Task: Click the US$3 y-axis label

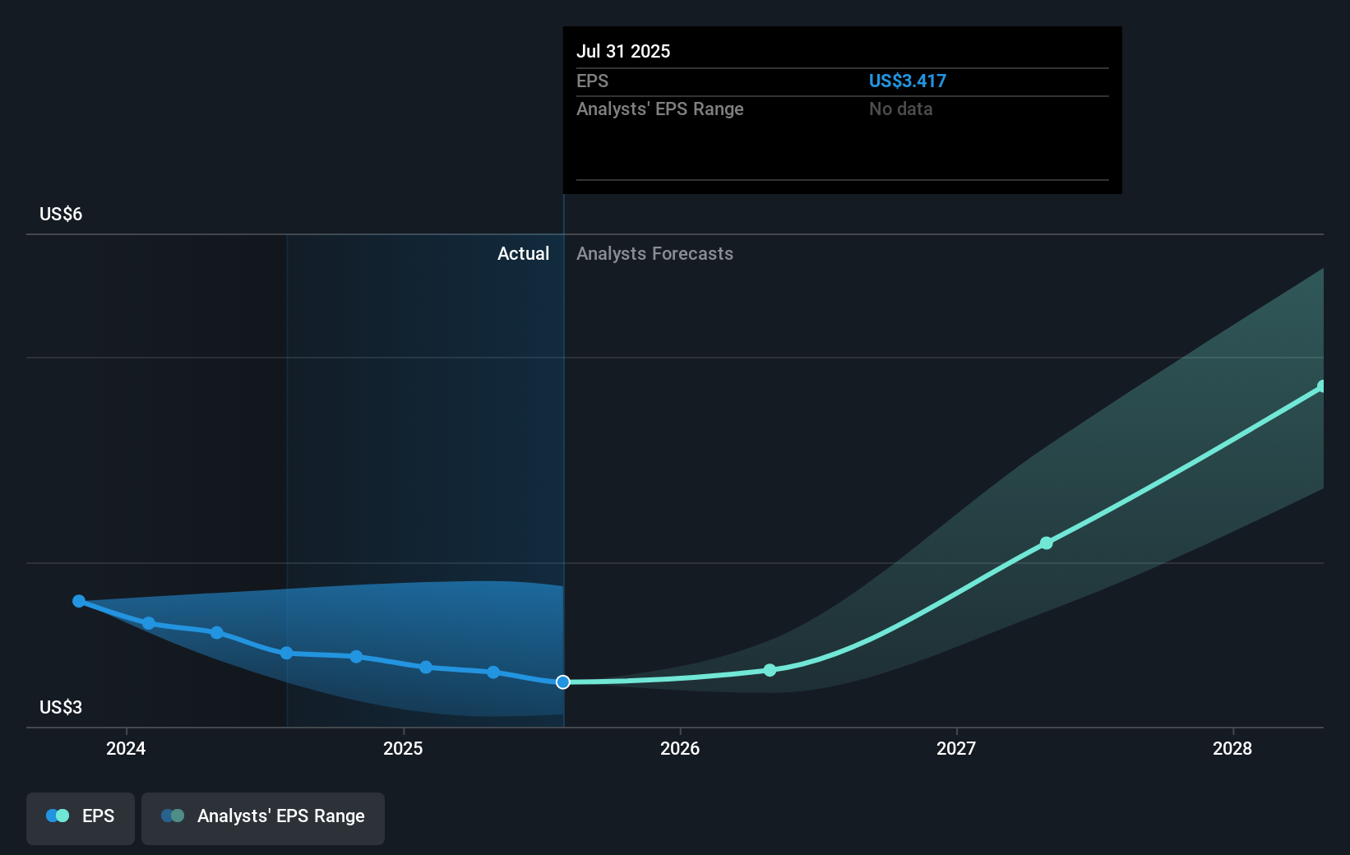Action: point(61,707)
